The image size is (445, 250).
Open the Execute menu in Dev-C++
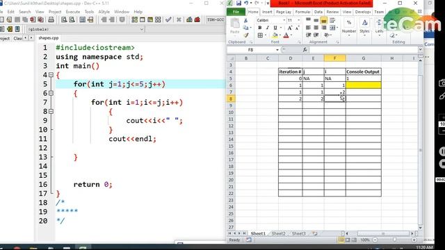click(73, 12)
